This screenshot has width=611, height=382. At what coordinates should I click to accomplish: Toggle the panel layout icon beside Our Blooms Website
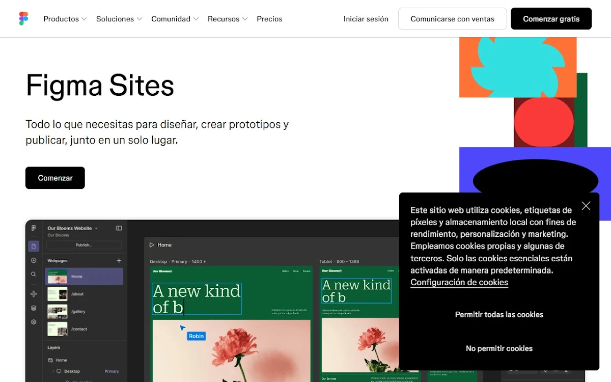119,228
